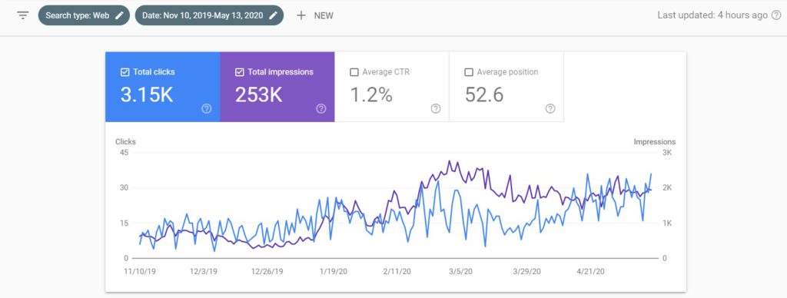
Task: Click the Clicks axis label
Action: [x=125, y=142]
